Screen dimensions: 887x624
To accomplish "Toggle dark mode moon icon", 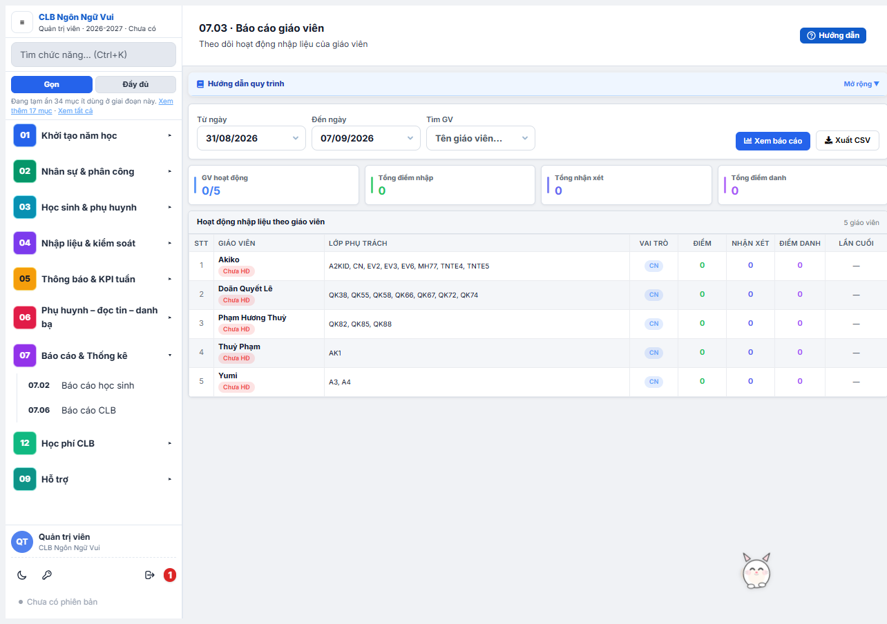I will point(22,575).
